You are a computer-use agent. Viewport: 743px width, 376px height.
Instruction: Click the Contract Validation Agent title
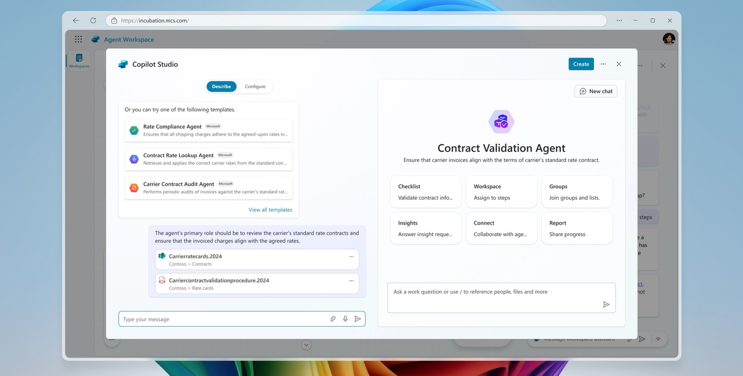tap(501, 148)
